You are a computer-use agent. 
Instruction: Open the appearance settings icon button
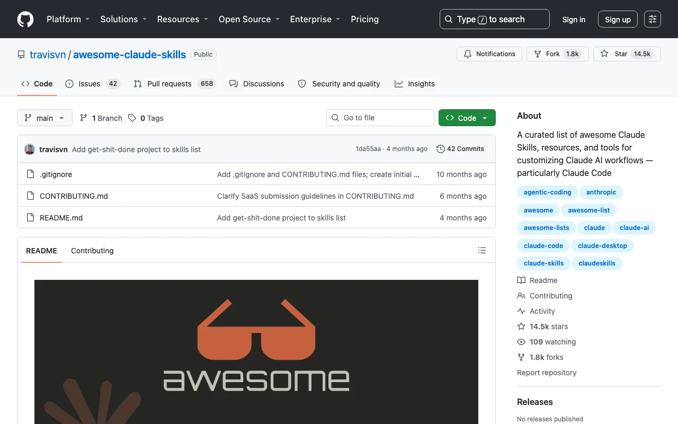tap(653, 19)
